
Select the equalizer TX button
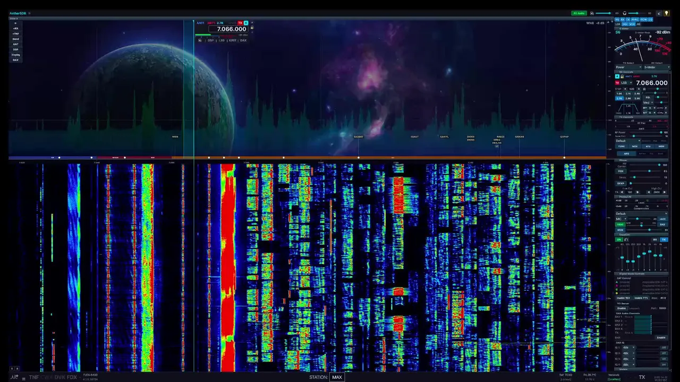(664, 240)
